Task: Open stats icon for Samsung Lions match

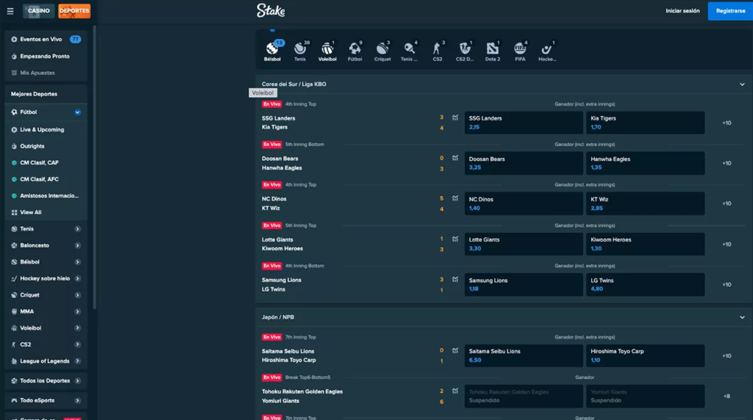Action: 454,279
